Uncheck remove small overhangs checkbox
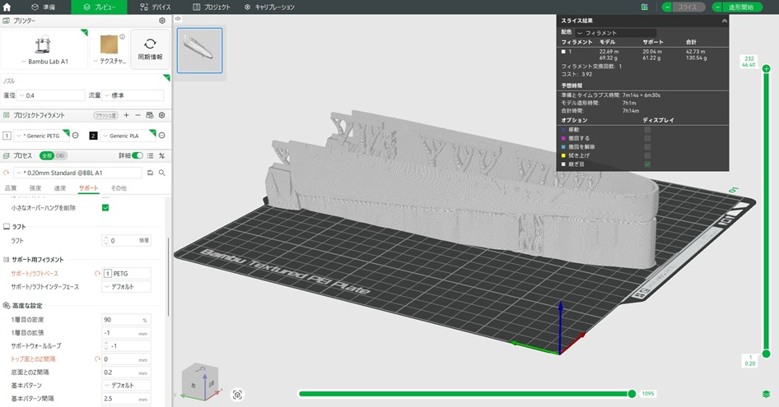The image size is (779, 407). [105, 207]
